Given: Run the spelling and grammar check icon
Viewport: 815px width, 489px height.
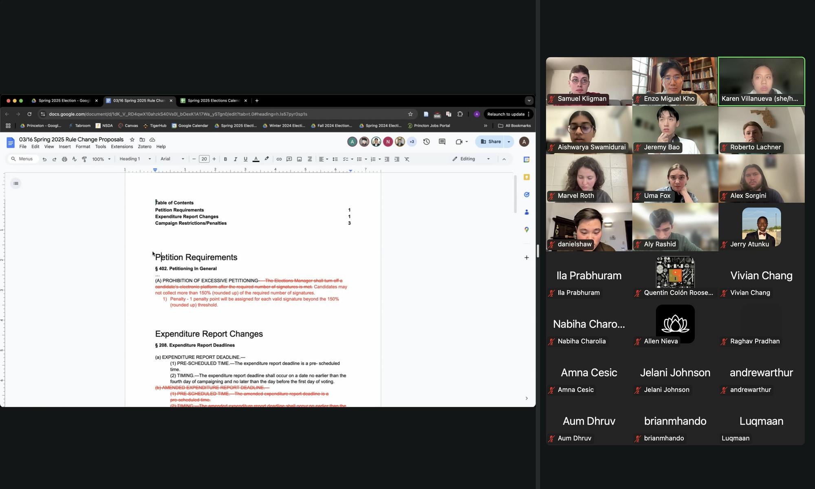Looking at the screenshot, I should tap(75, 159).
